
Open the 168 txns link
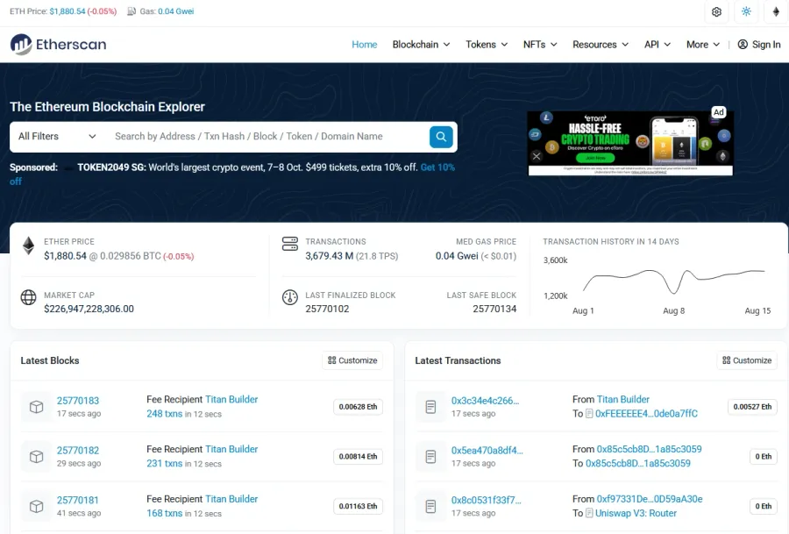[165, 513]
